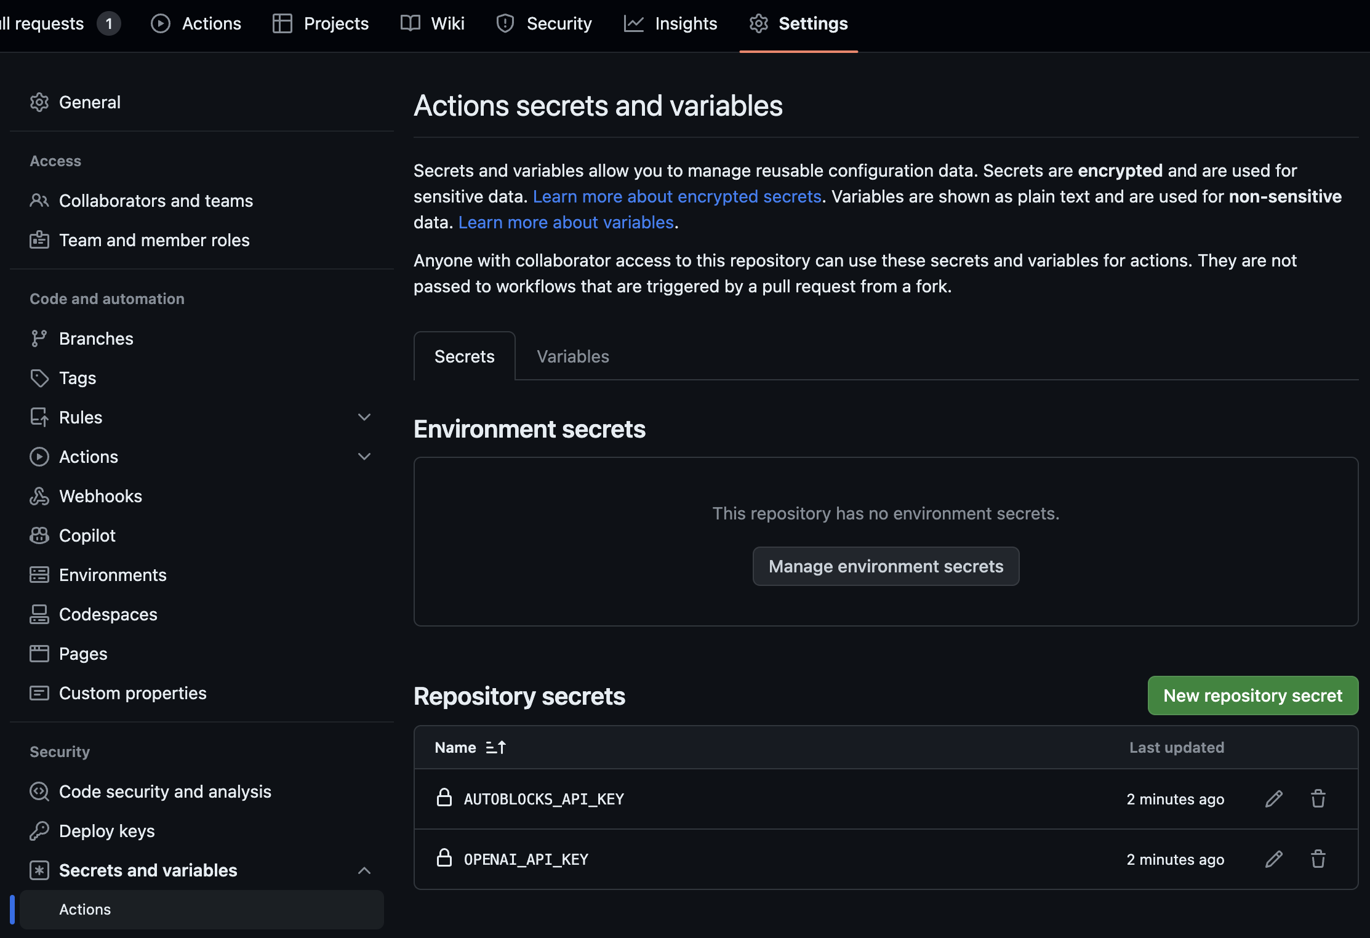Navigate to Collaborators and teams sidebar item

(x=156, y=198)
